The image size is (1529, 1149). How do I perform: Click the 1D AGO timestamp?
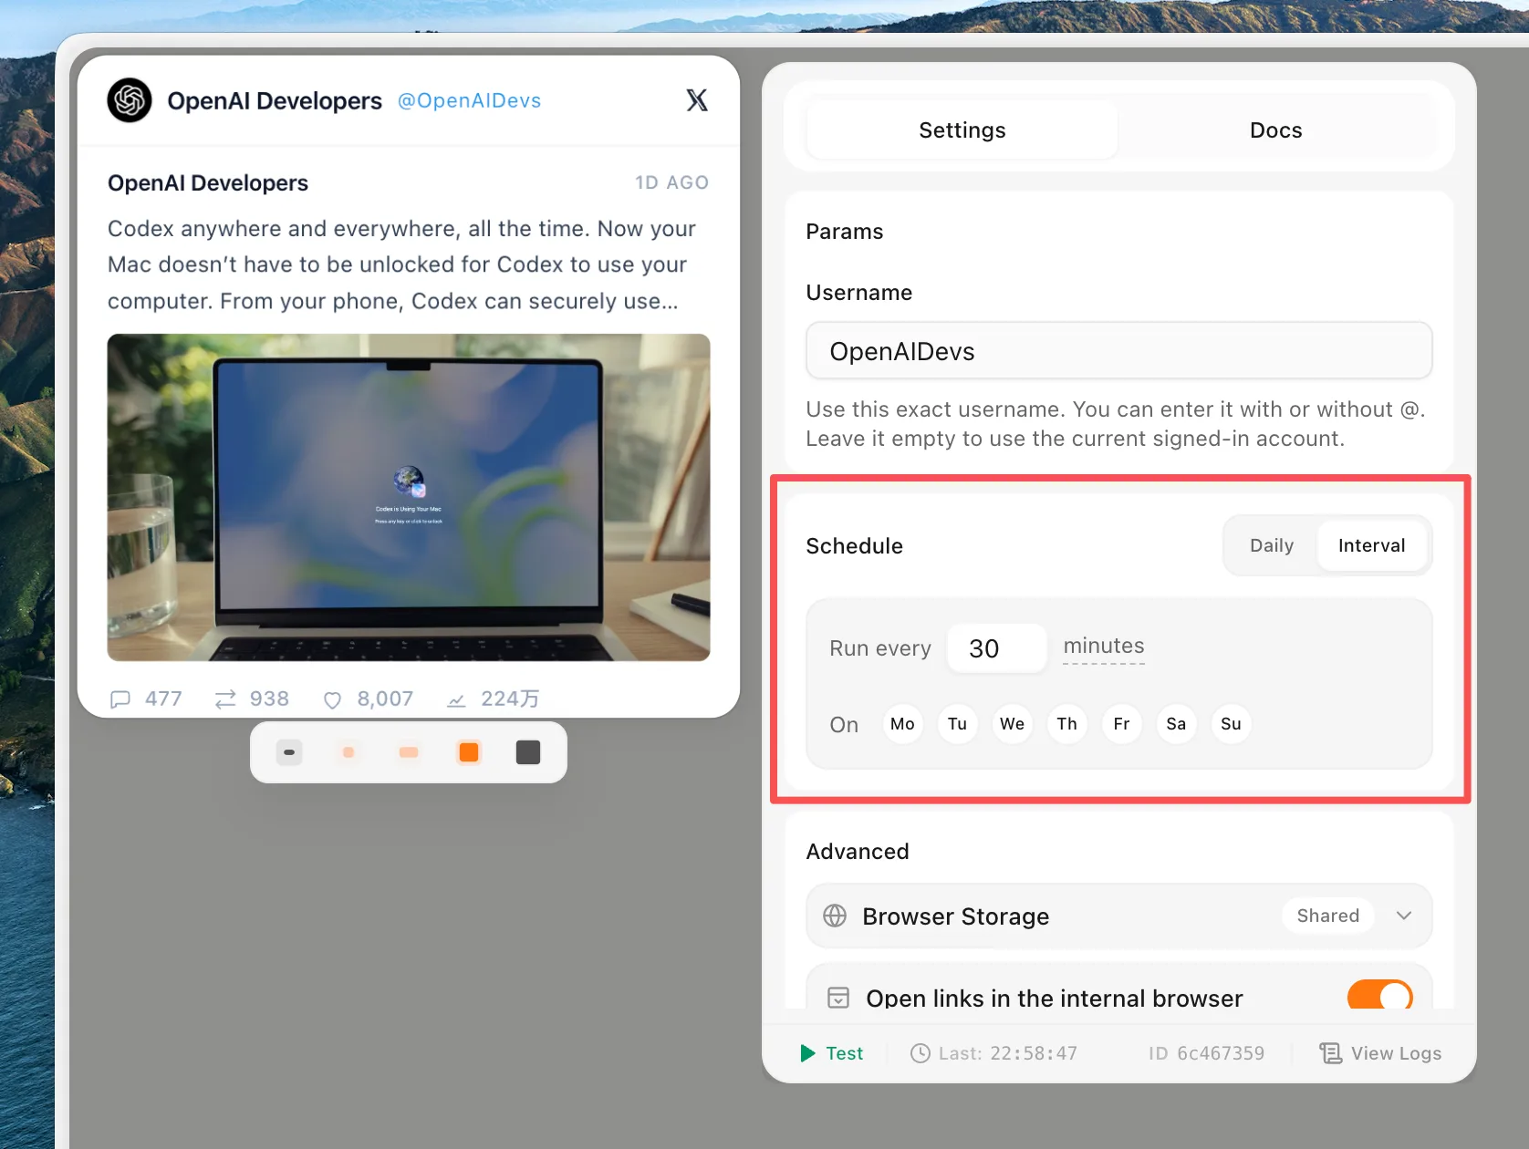tap(671, 182)
